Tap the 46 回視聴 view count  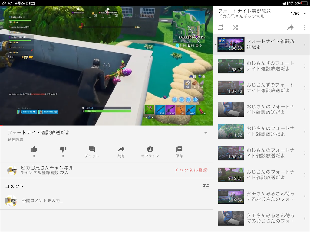click(15, 140)
